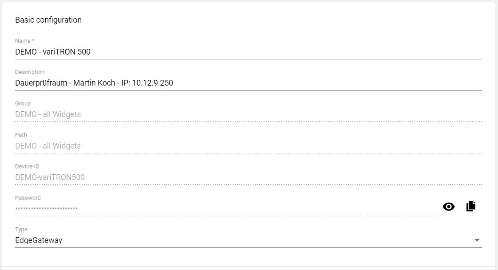
Task: Click the disabled Path field value
Action: coord(48,146)
